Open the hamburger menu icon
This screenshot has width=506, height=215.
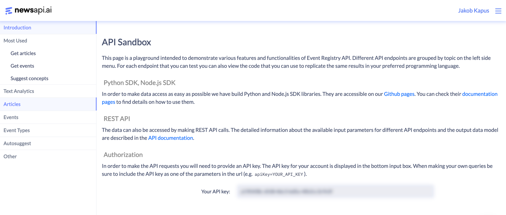(498, 11)
